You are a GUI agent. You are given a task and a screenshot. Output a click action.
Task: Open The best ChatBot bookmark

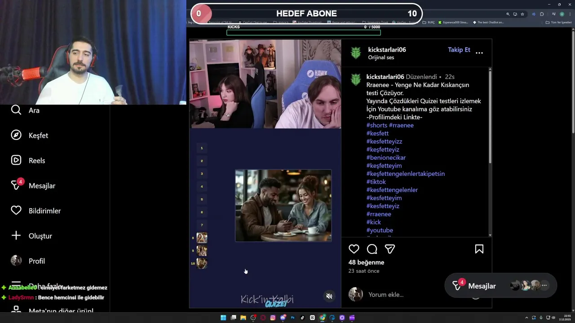point(488,22)
